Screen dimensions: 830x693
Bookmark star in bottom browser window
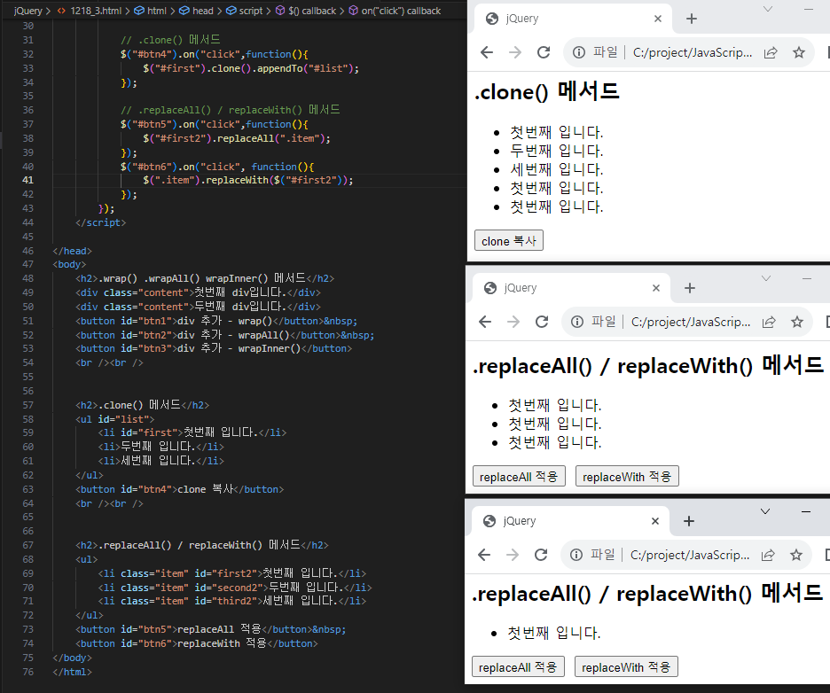(796, 555)
